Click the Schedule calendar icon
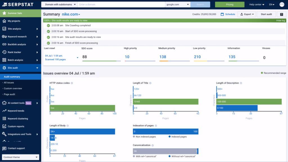This screenshot has width=288, height=162. [222, 14]
